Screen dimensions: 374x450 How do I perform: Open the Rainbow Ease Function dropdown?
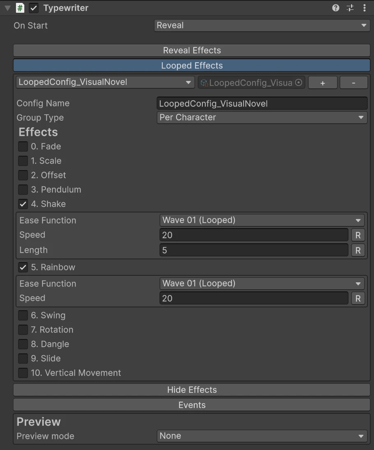[262, 284]
